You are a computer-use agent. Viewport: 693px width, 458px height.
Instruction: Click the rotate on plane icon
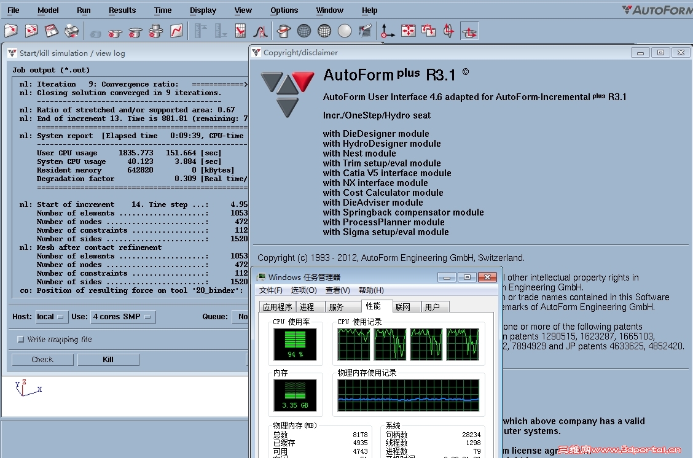(x=469, y=31)
